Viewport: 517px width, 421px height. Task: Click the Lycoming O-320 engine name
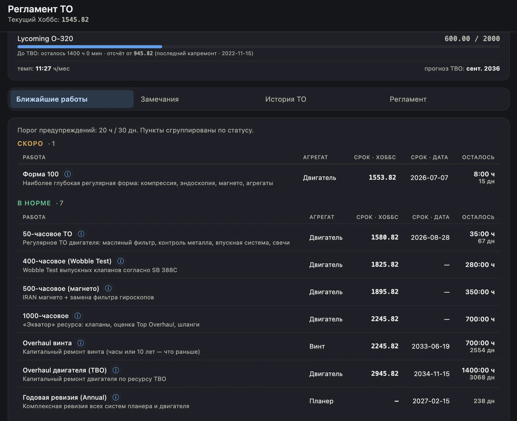click(x=45, y=38)
